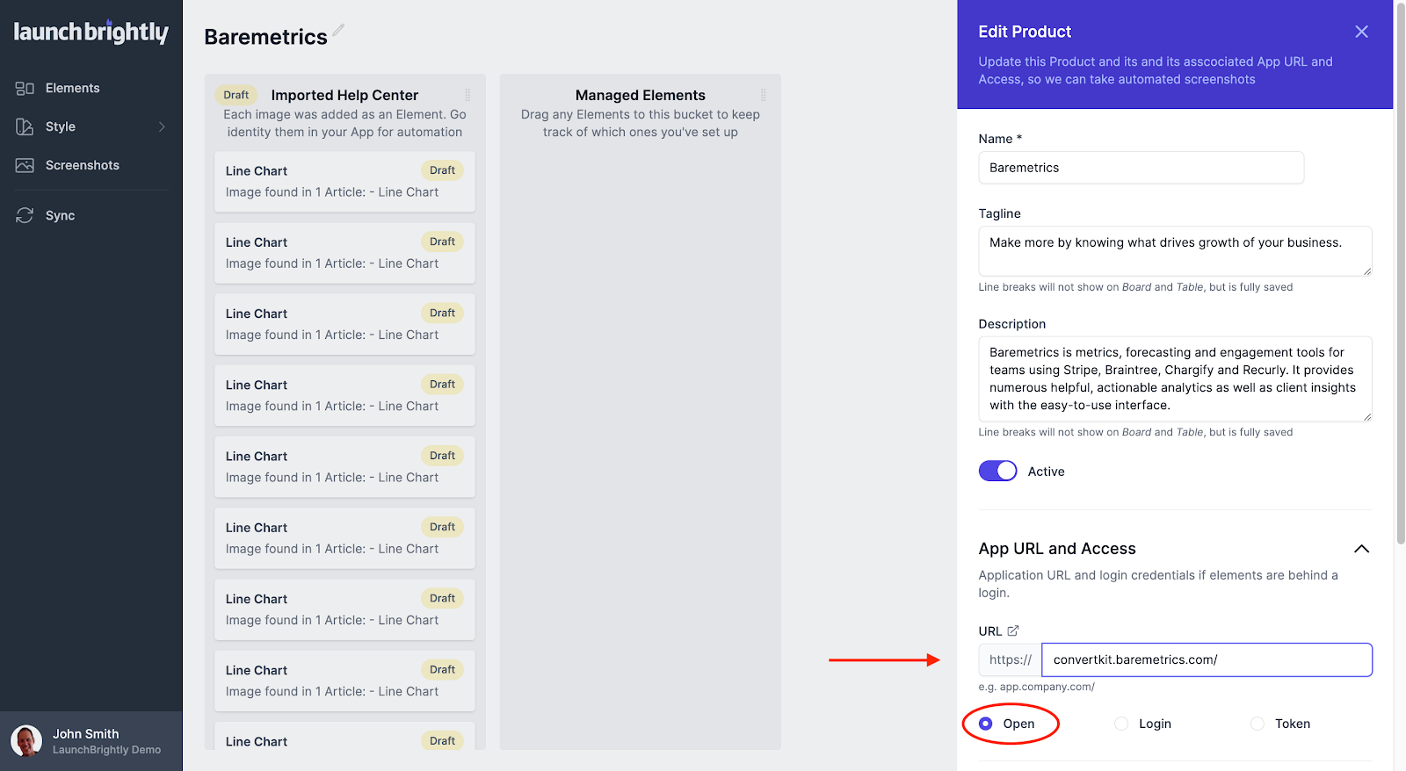
Task: Click the product Name input field
Action: (x=1141, y=168)
